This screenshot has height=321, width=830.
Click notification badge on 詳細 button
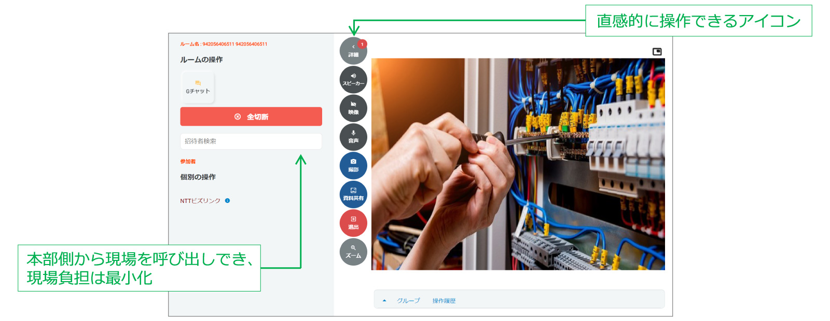pos(362,44)
